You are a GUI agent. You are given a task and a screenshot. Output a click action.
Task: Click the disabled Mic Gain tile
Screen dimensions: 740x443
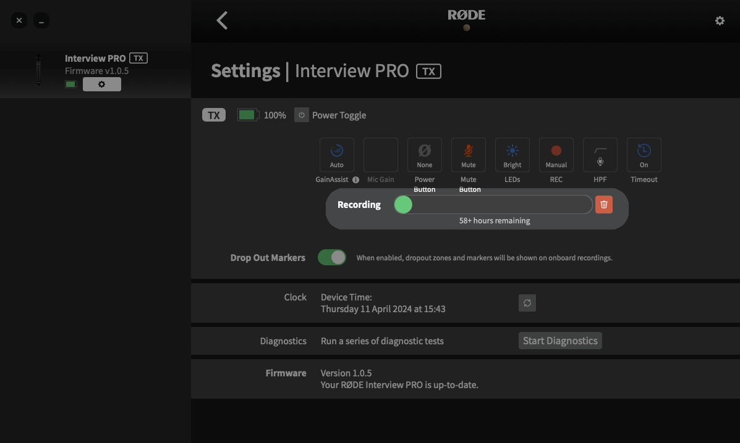[380, 155]
